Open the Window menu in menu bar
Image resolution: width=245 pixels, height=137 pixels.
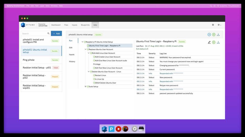click(x=54, y=6)
